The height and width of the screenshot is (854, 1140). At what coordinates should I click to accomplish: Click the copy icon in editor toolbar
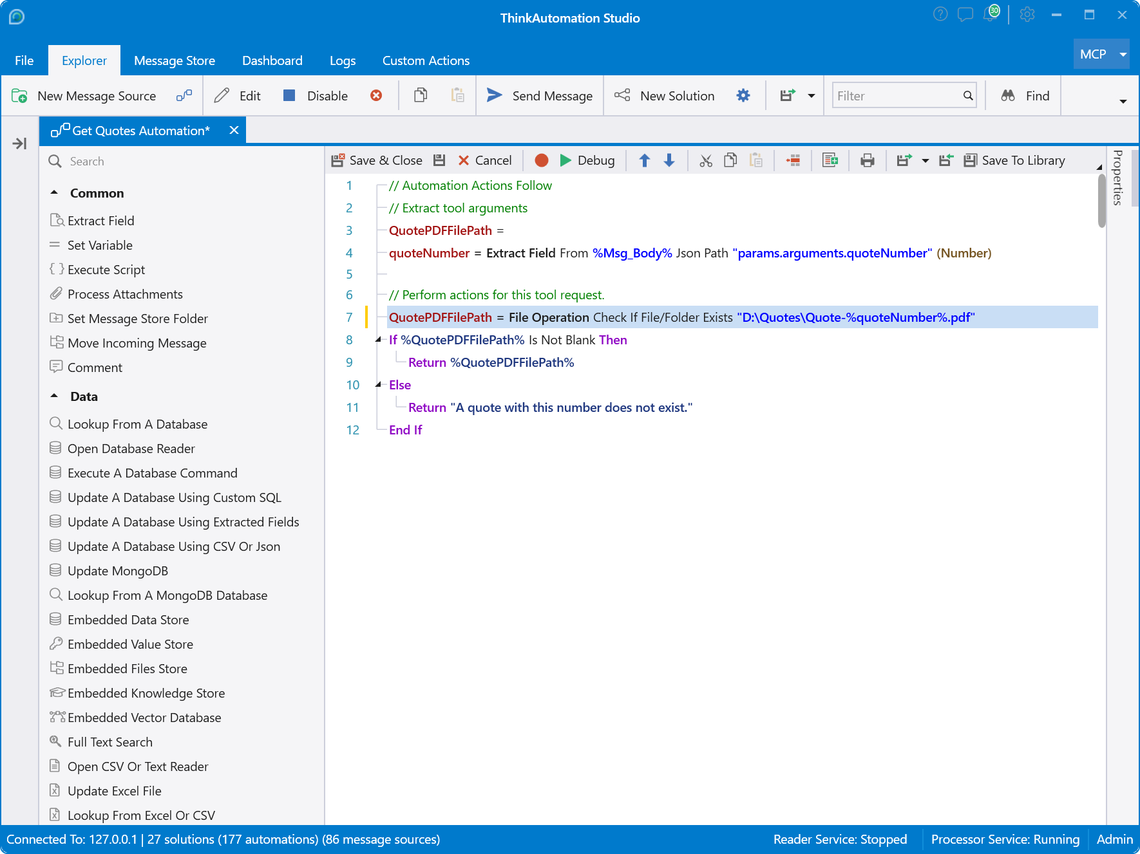[730, 160]
